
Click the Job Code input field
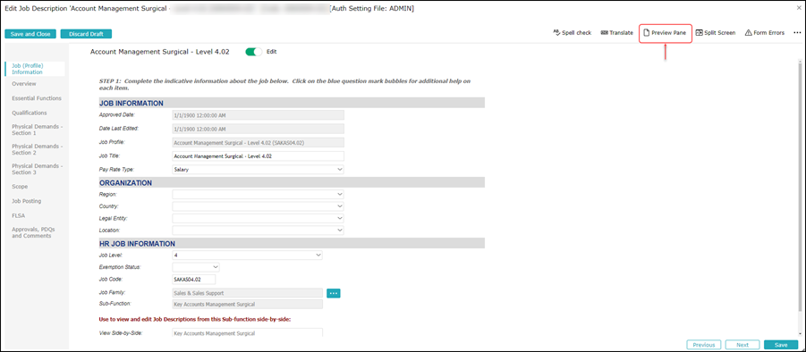(194, 279)
